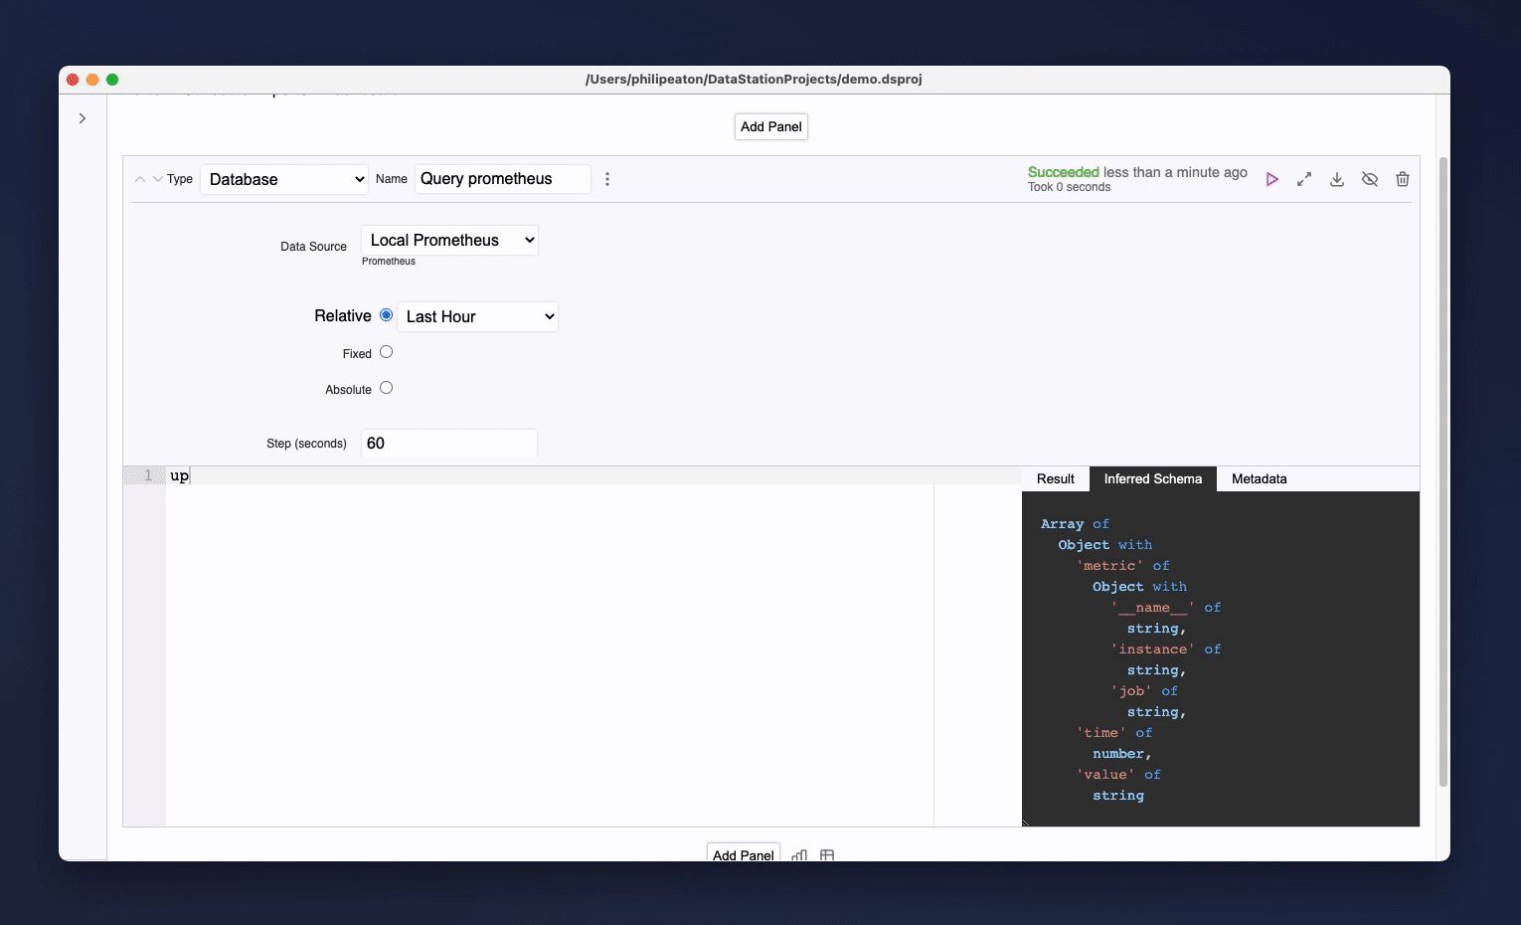Switch to the Inferred Schema tab

click(x=1153, y=478)
